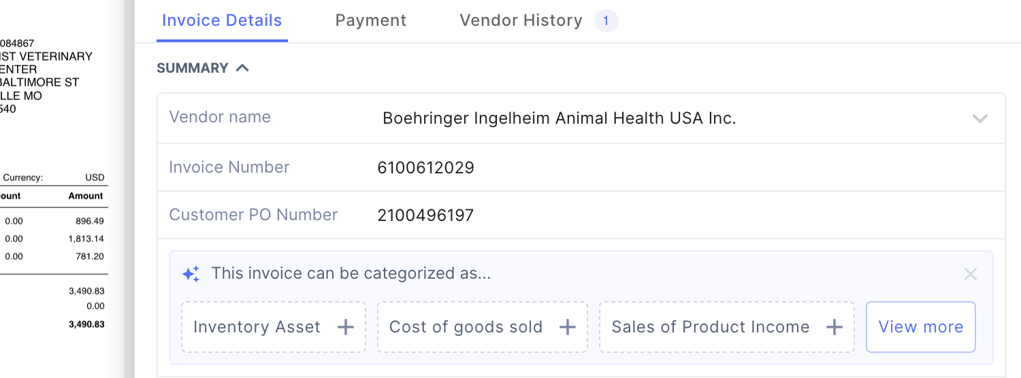The height and width of the screenshot is (378, 1021).
Task: Add Sales of Product Income plus icon
Action: click(x=834, y=327)
